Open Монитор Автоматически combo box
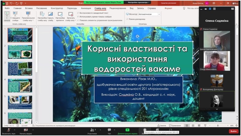The width and height of the screenshot is (241, 136). click(x=149, y=14)
